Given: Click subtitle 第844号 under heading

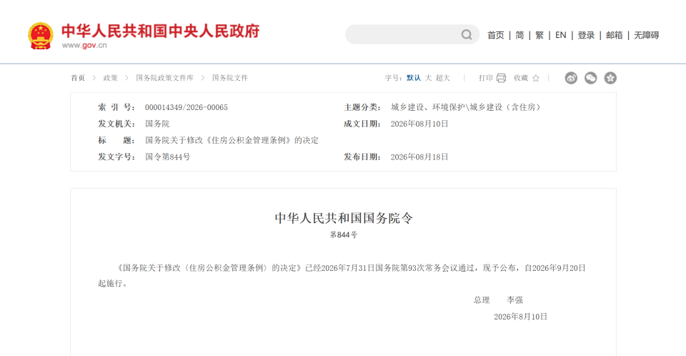Looking at the screenshot, I should 344,235.
